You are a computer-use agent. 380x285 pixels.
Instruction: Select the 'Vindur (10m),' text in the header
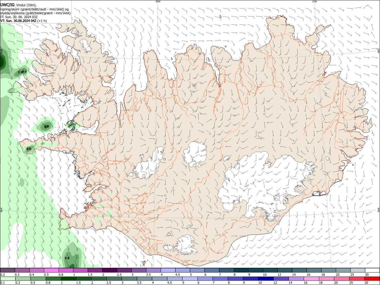[x=26, y=5]
